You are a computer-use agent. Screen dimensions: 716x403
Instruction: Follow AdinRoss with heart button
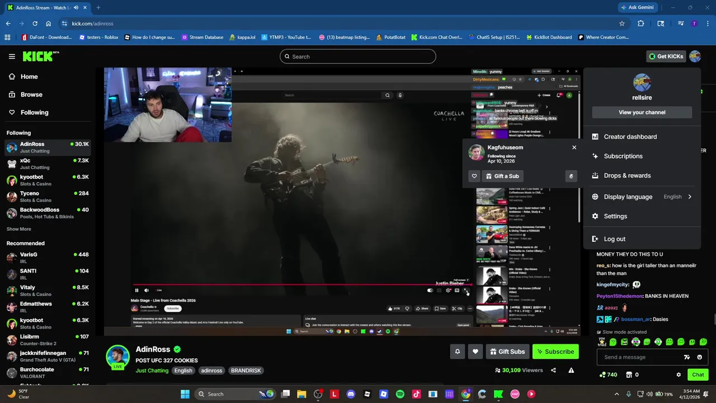[x=475, y=352]
